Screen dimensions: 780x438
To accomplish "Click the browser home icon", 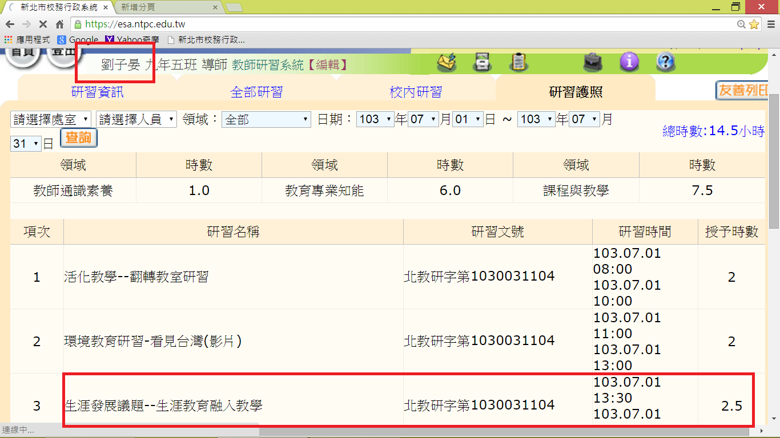I will pyautogui.click(x=59, y=25).
